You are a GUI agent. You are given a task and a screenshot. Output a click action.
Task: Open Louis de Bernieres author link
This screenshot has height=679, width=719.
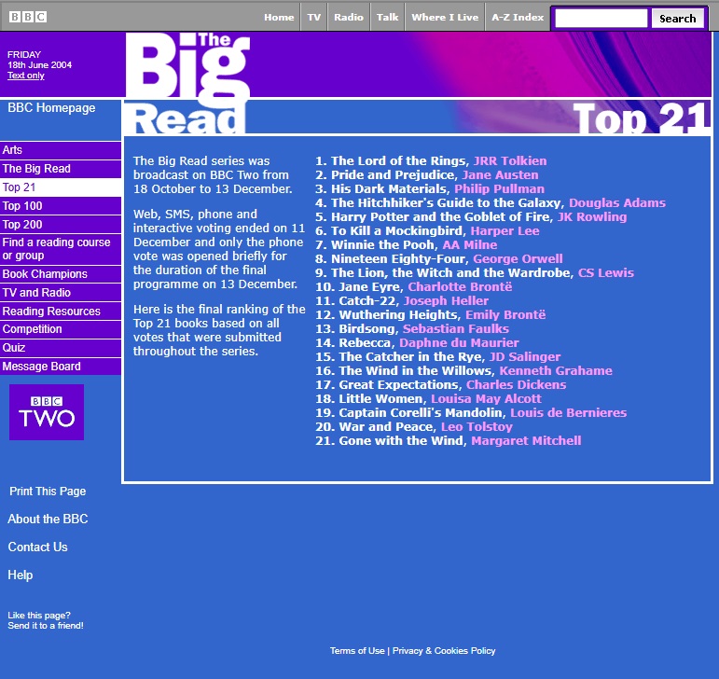569,413
